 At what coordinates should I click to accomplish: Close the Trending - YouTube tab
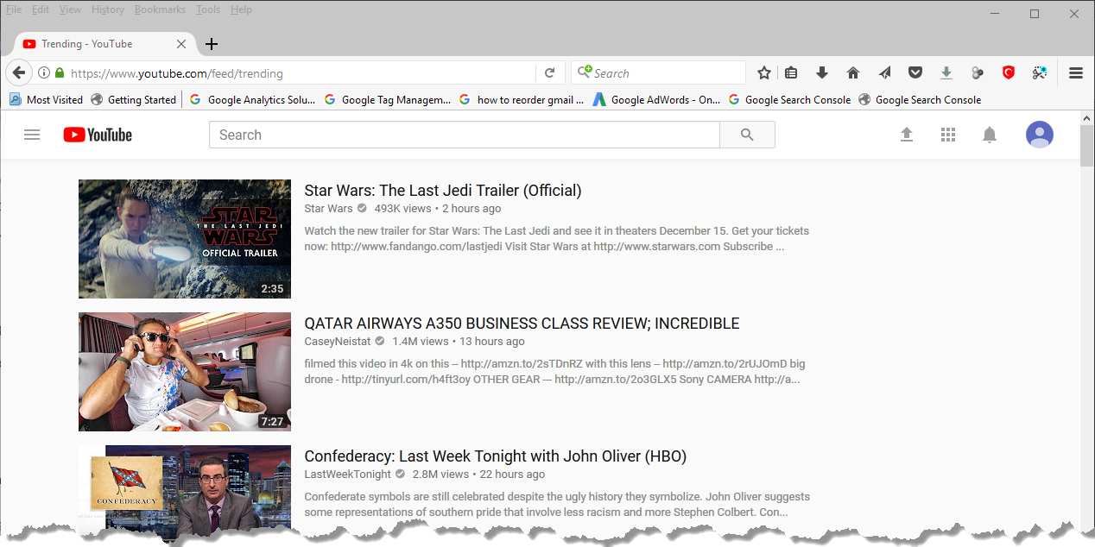pyautogui.click(x=181, y=44)
